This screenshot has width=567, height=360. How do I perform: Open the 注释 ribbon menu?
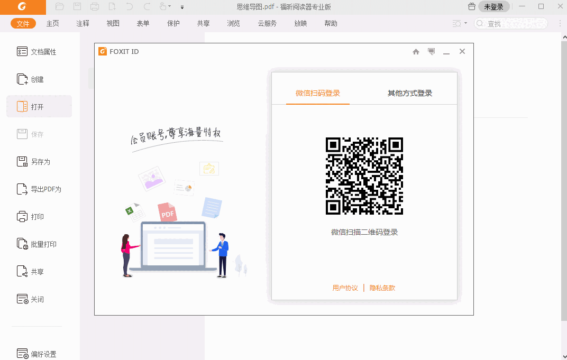[x=83, y=23]
